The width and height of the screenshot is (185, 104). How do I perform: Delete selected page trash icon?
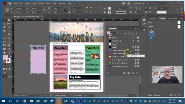click(179, 95)
